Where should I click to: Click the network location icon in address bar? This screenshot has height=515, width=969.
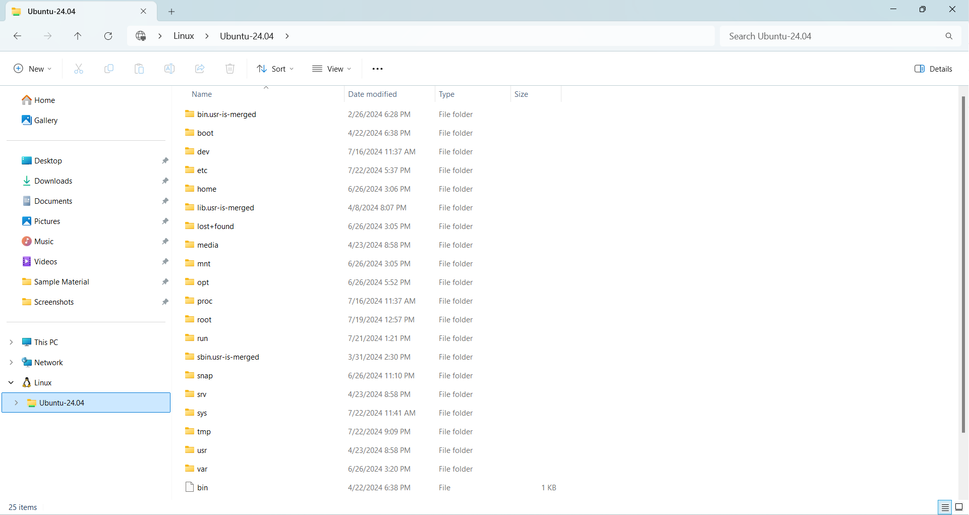click(141, 36)
